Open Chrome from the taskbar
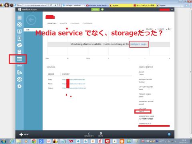The height and width of the screenshot is (144, 192). 34,141
